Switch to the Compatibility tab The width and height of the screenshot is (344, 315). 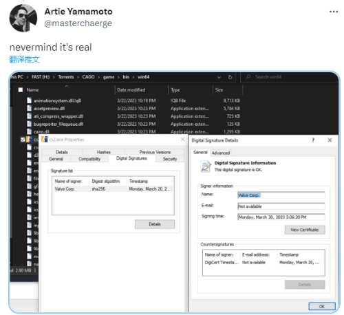(89, 159)
